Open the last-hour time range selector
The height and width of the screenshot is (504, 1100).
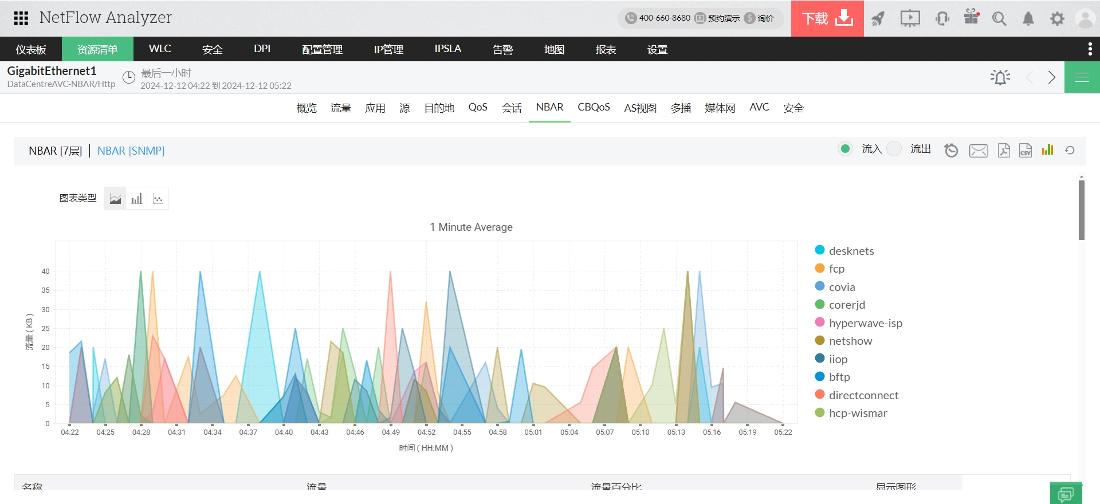[x=166, y=73]
